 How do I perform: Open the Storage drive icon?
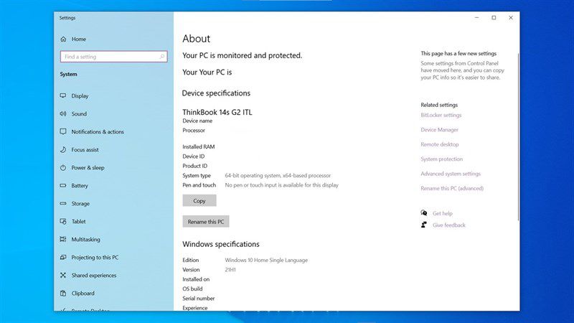[x=63, y=203]
